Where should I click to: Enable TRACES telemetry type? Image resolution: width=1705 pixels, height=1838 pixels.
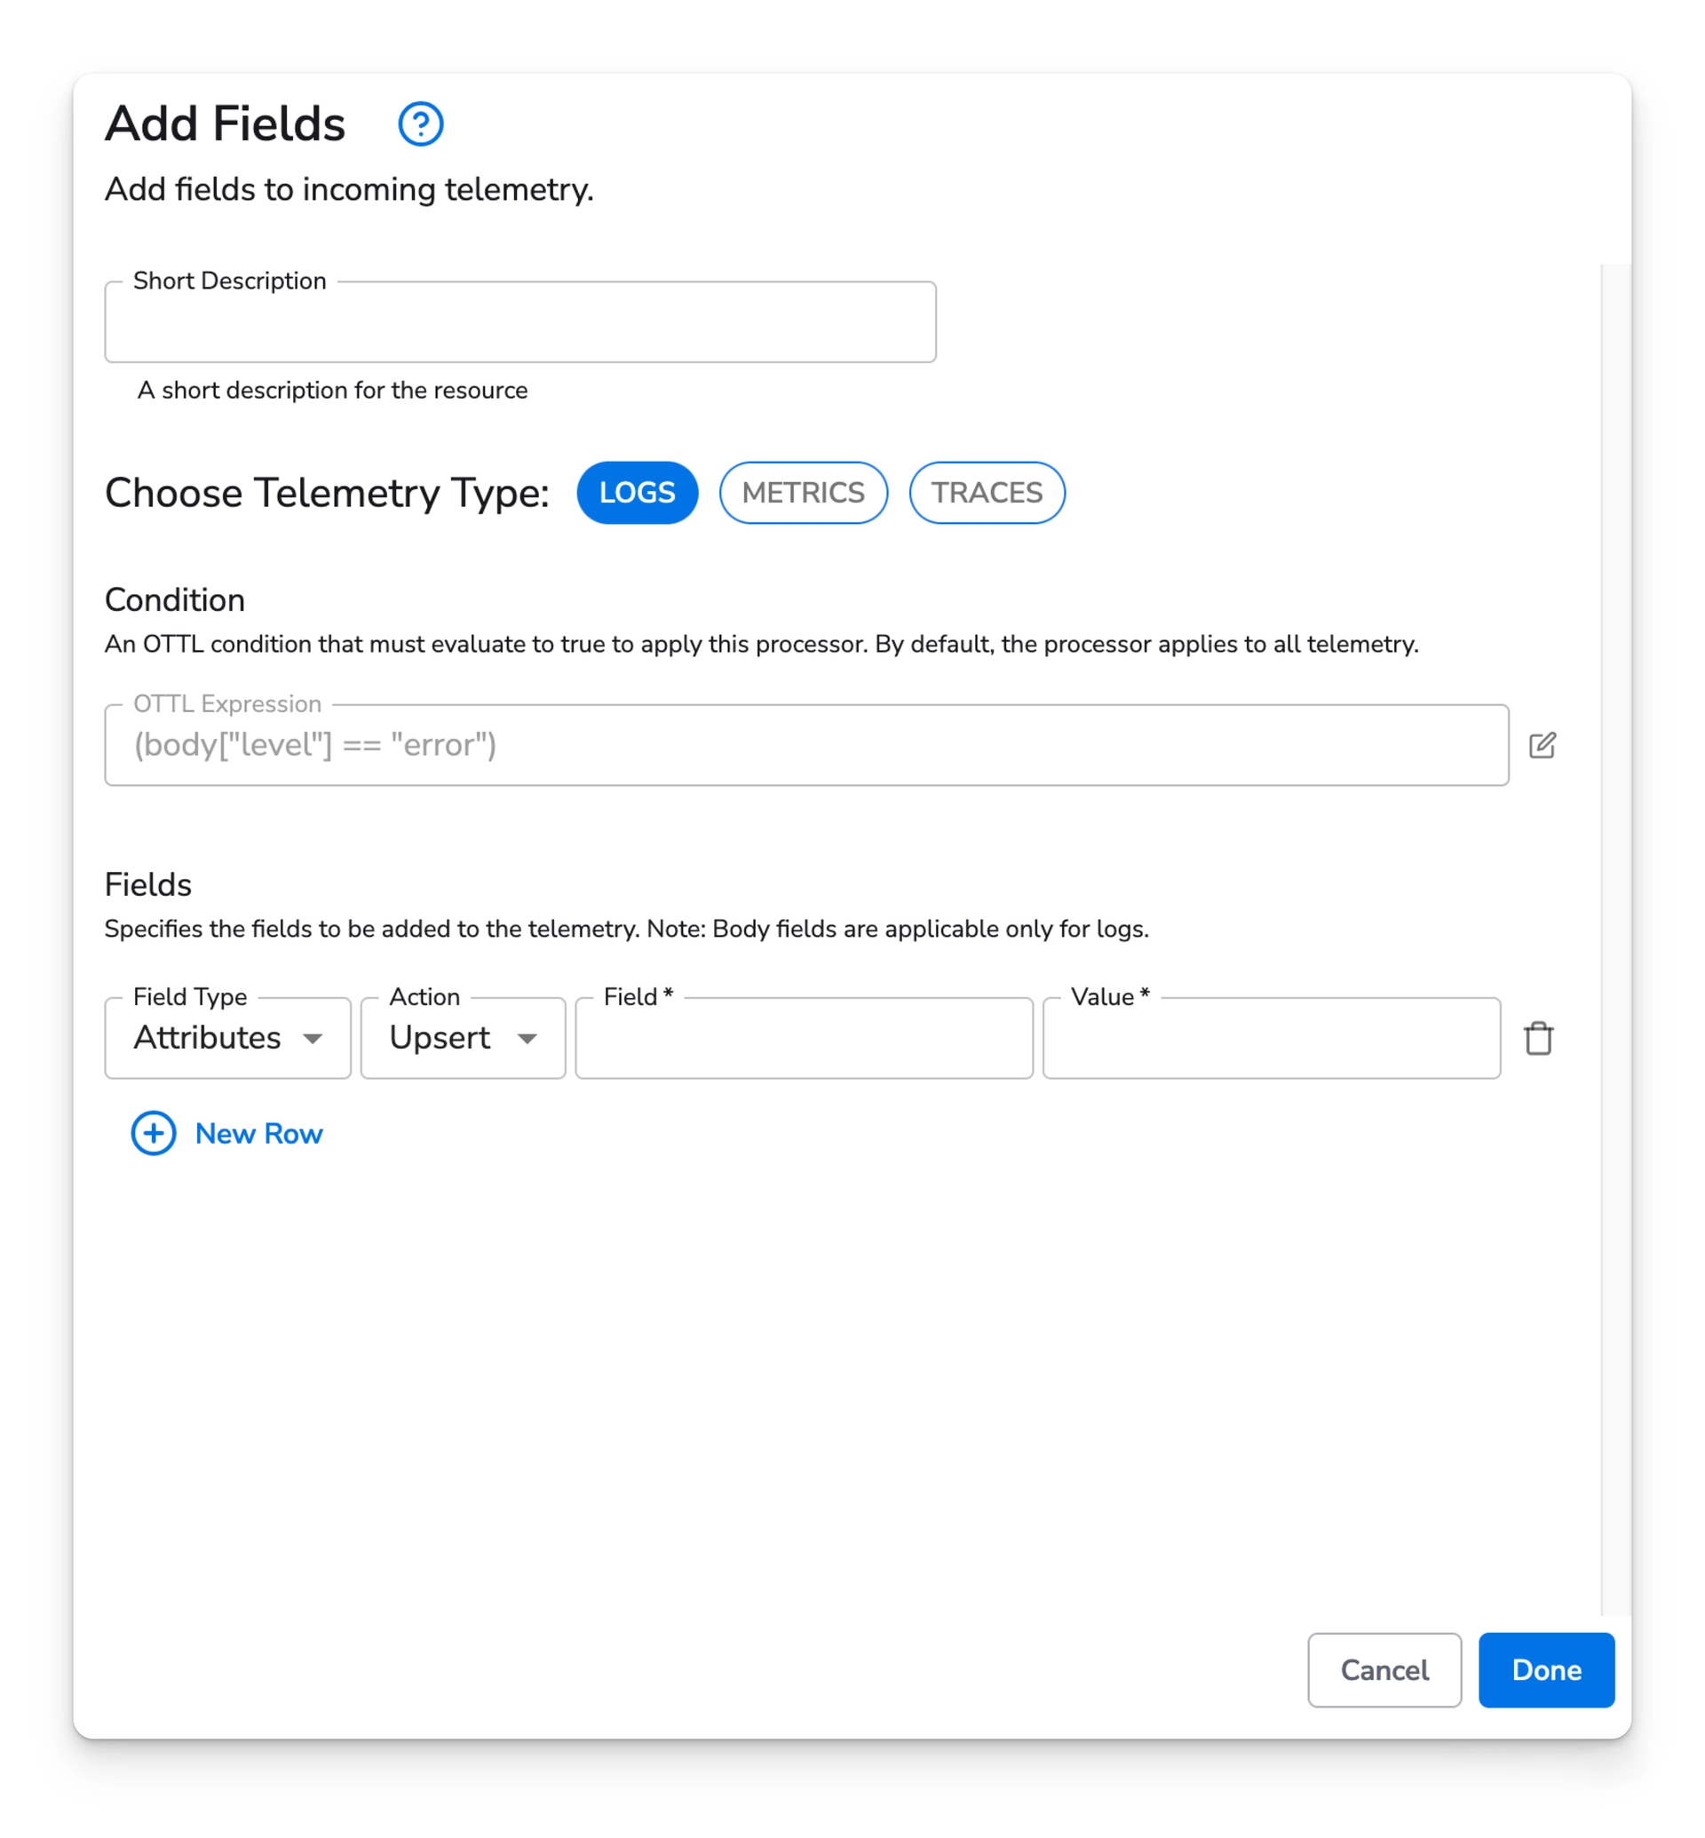(987, 493)
